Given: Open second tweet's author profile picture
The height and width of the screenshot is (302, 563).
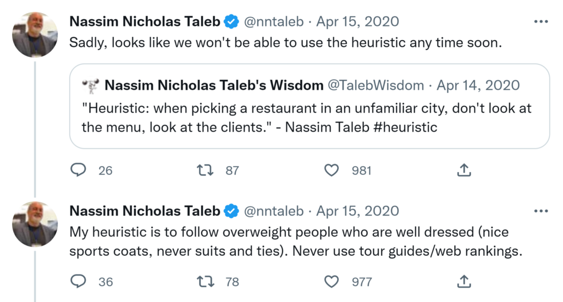Looking at the screenshot, I should pyautogui.click(x=35, y=223).
